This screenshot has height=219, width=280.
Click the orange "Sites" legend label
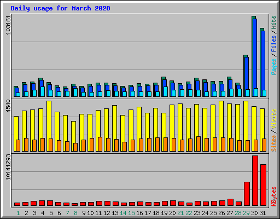(273, 143)
